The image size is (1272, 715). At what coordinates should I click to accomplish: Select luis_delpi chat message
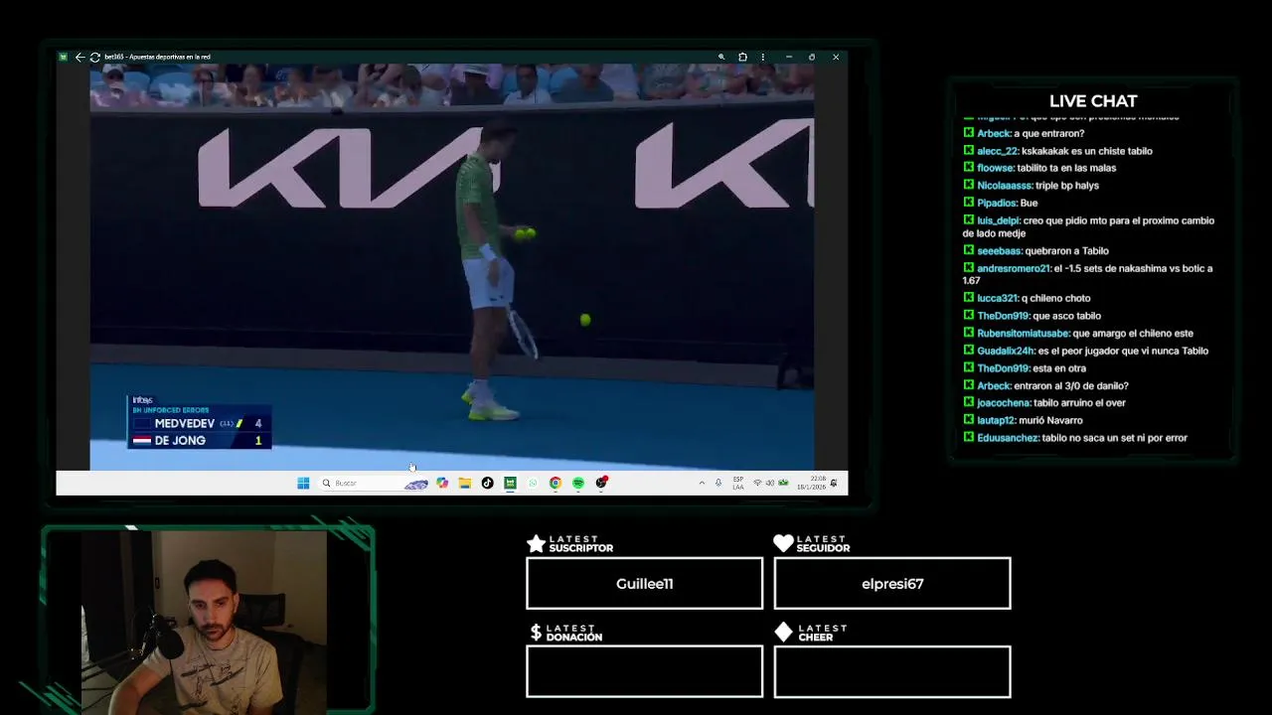point(1089,226)
